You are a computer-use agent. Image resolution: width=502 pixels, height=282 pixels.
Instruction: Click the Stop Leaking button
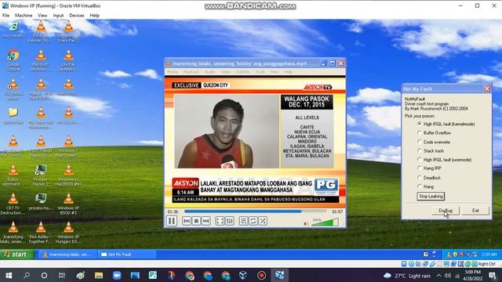(x=431, y=197)
